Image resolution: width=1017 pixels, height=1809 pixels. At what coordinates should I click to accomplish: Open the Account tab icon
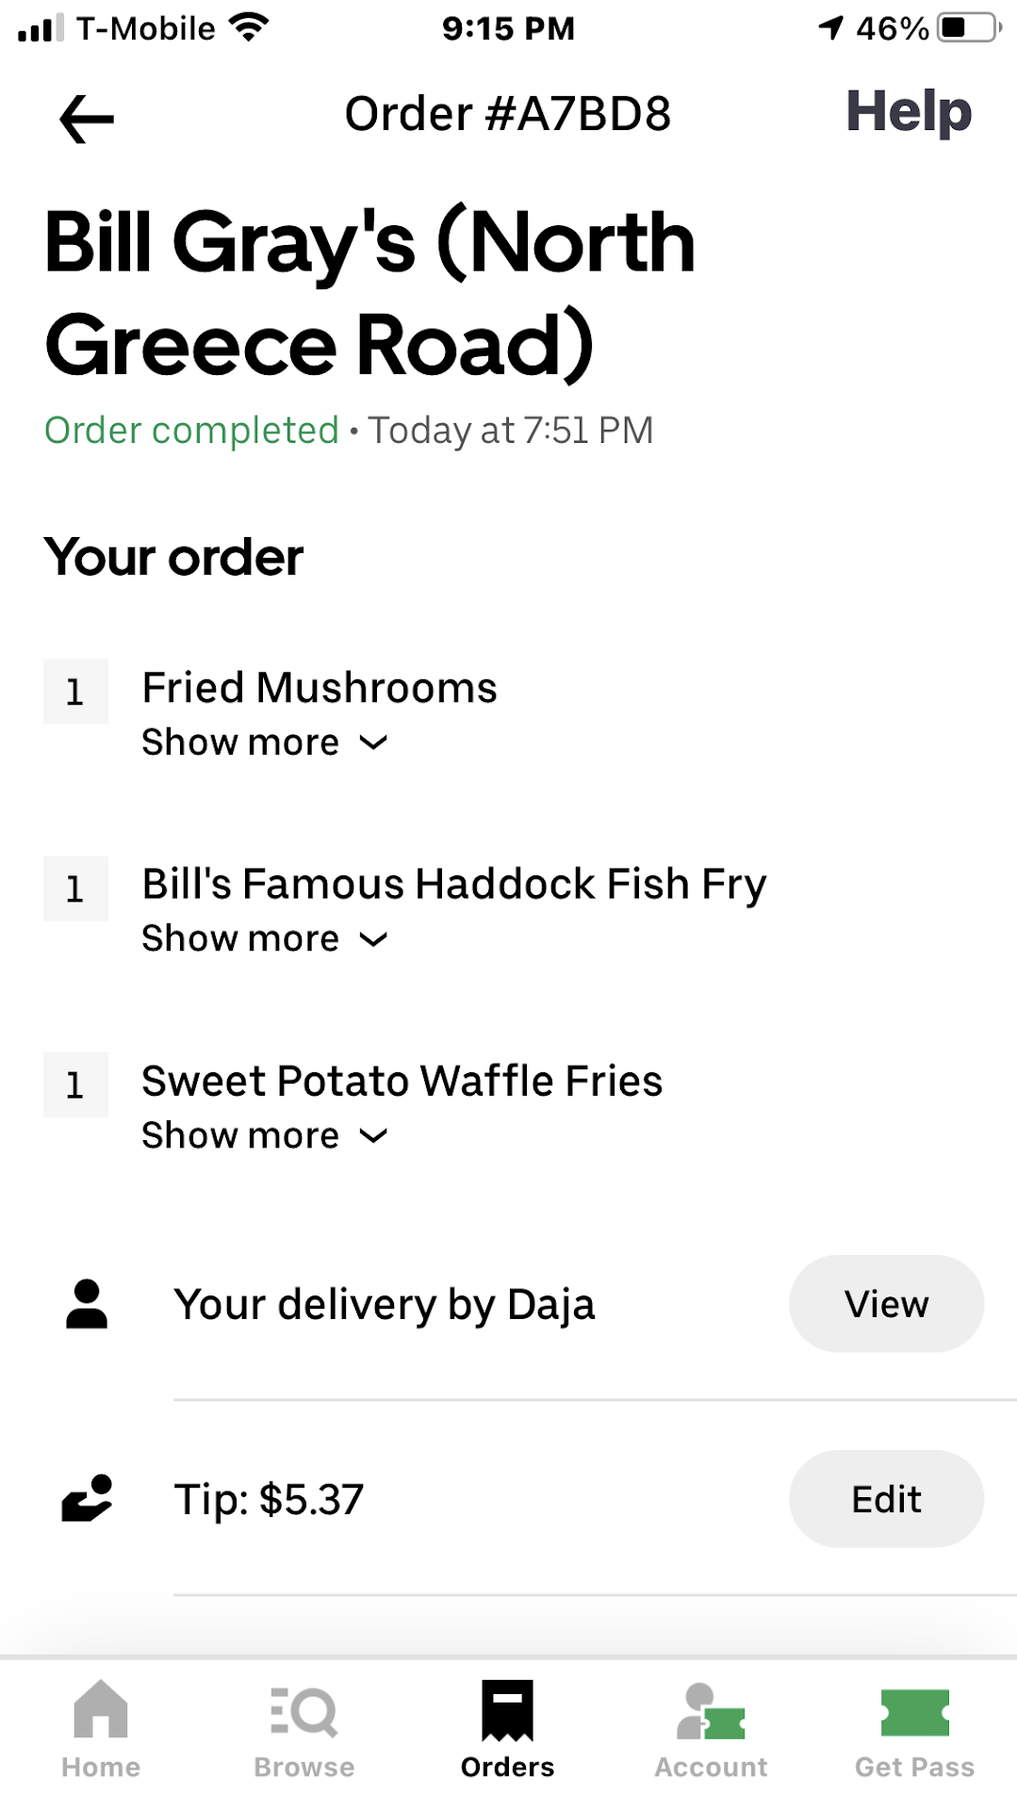tap(711, 1712)
